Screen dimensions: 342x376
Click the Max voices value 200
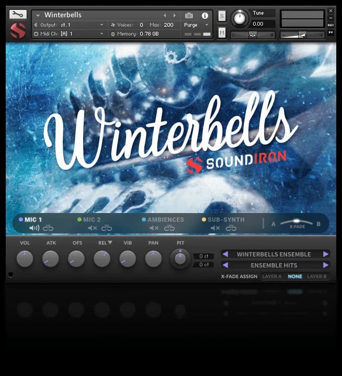coord(168,25)
